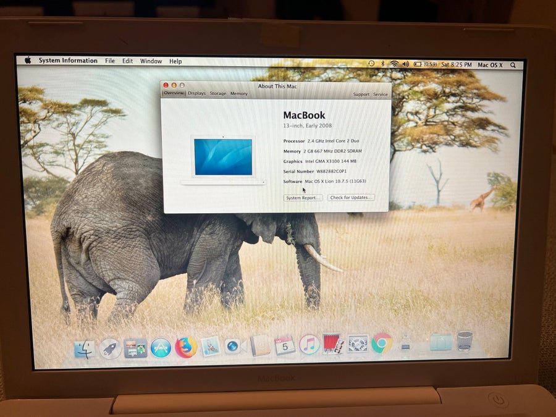Launch Google Chrome from the Dock
This screenshot has width=556, height=417.
click(x=382, y=343)
